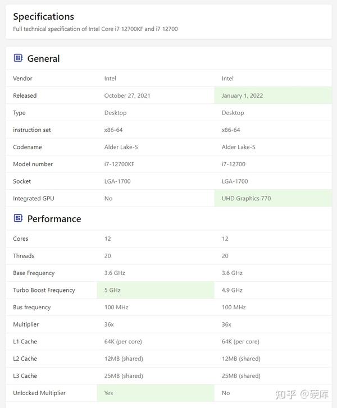Select the L3 Cache row label
337x408 pixels.
(x=25, y=375)
